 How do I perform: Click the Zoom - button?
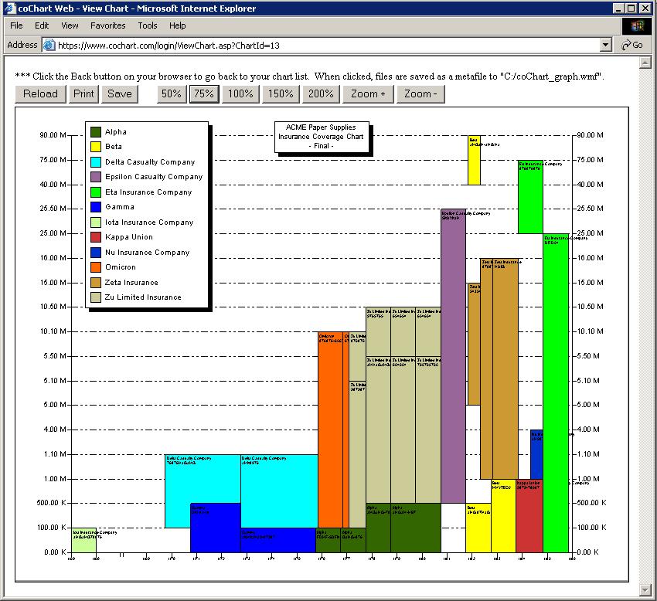point(421,93)
